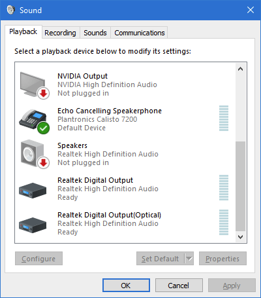Open the Sounds tab

(x=95, y=33)
